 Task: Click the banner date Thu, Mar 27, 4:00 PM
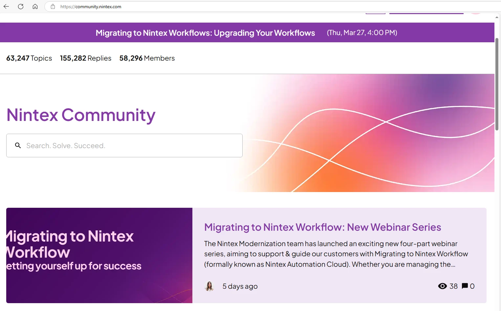pyautogui.click(x=362, y=33)
